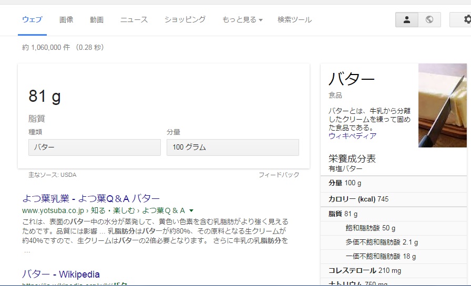471x286 pixels.
Task: Open the ウェブ tab
Action: 32,20
